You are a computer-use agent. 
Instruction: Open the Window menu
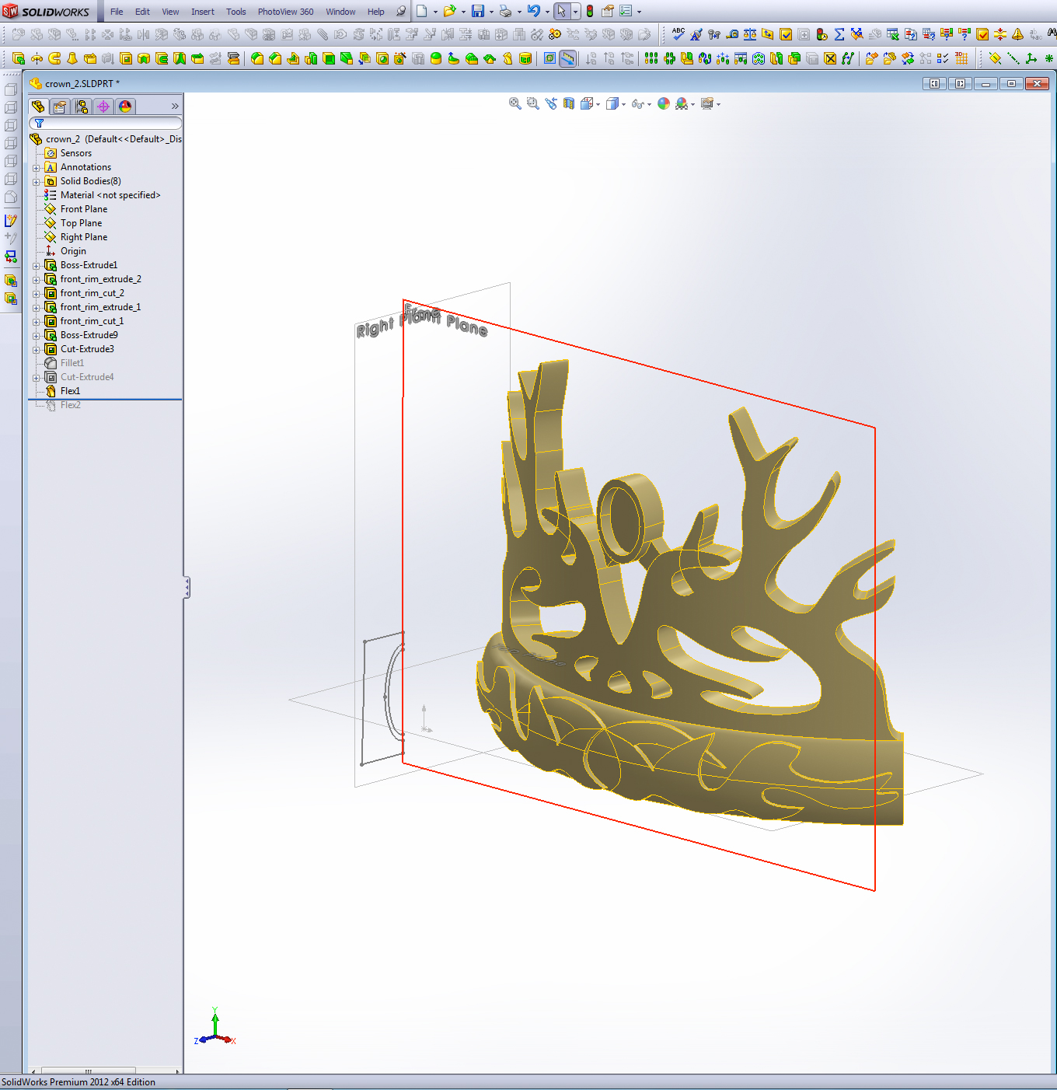[x=340, y=12]
